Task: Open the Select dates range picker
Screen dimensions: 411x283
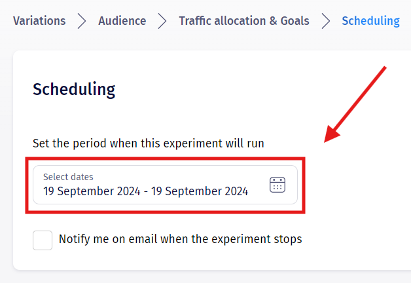Action: (165, 185)
